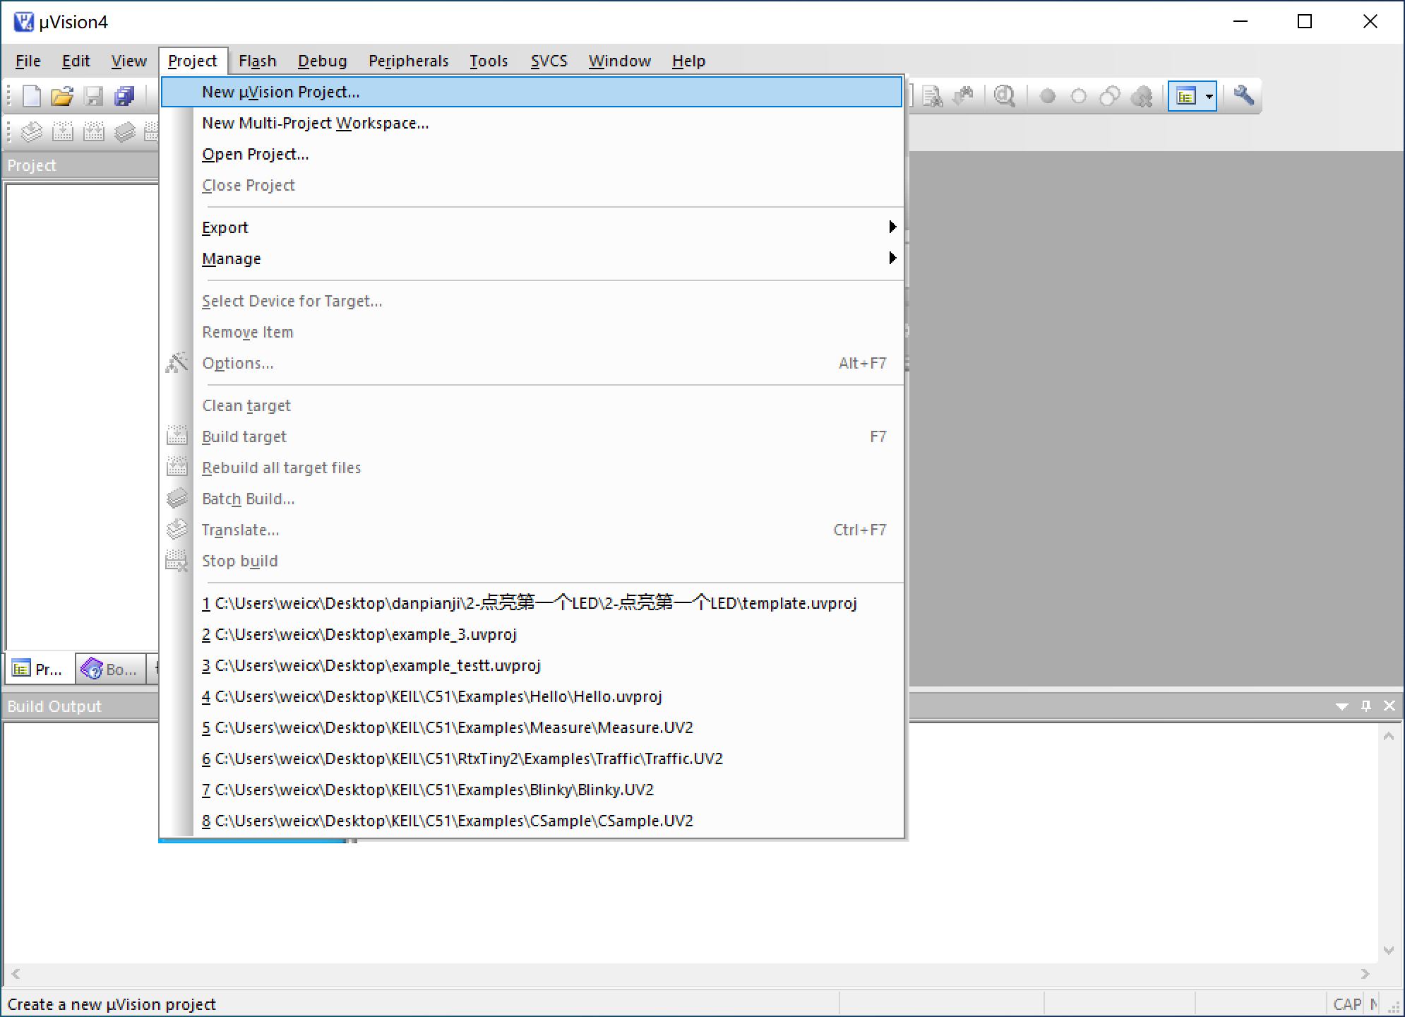This screenshot has height=1017, width=1405.
Task: Click the Disable All Breakpoints double-circle icon
Action: pos(1110,96)
